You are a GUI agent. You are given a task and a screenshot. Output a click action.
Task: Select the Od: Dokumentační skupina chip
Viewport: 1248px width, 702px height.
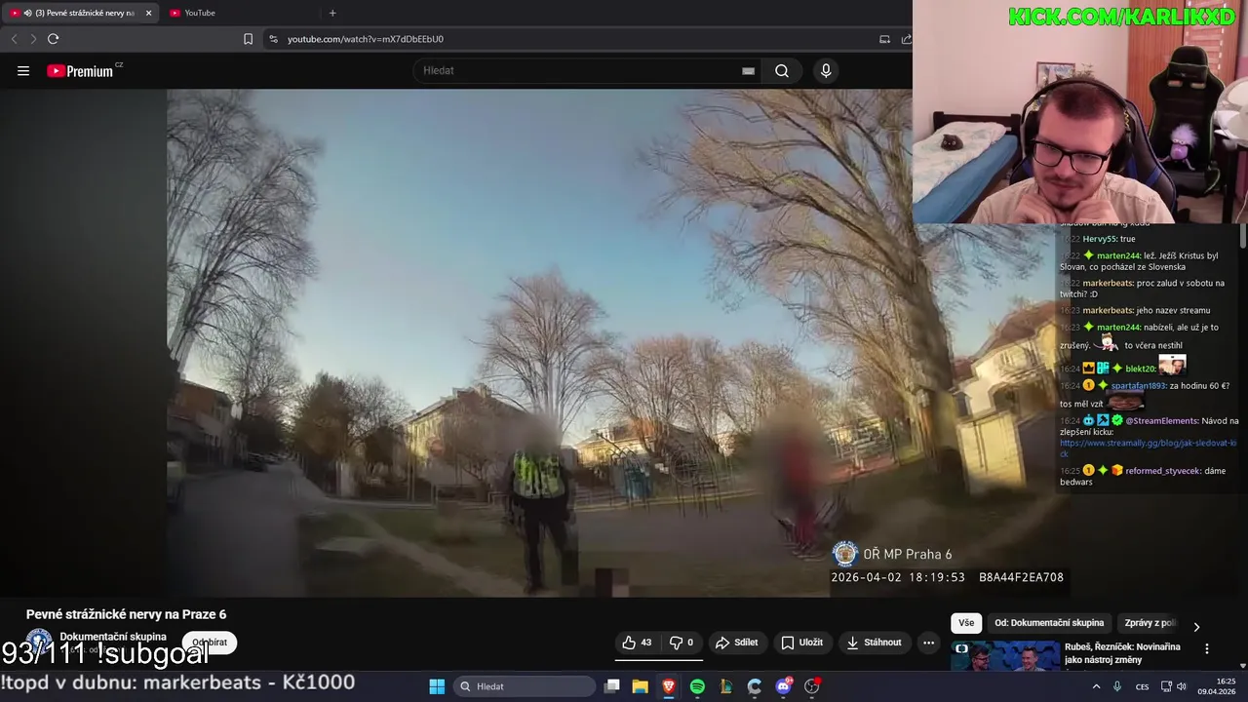pos(1049,623)
